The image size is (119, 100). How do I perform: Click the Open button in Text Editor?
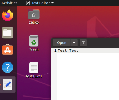62,43
